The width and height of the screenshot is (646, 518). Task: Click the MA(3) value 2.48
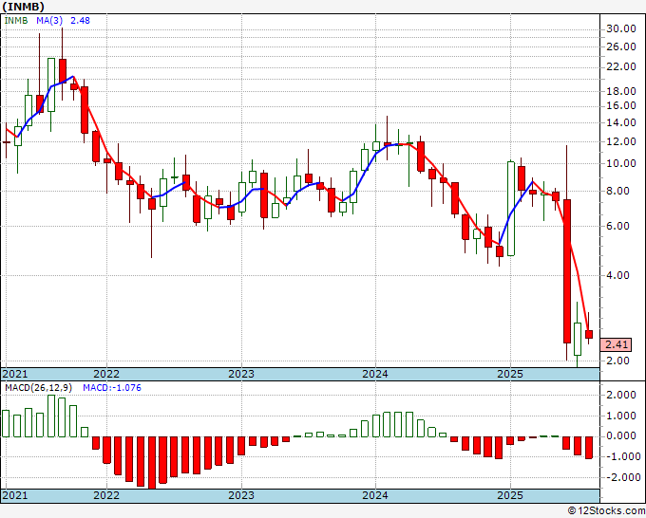tap(80, 21)
